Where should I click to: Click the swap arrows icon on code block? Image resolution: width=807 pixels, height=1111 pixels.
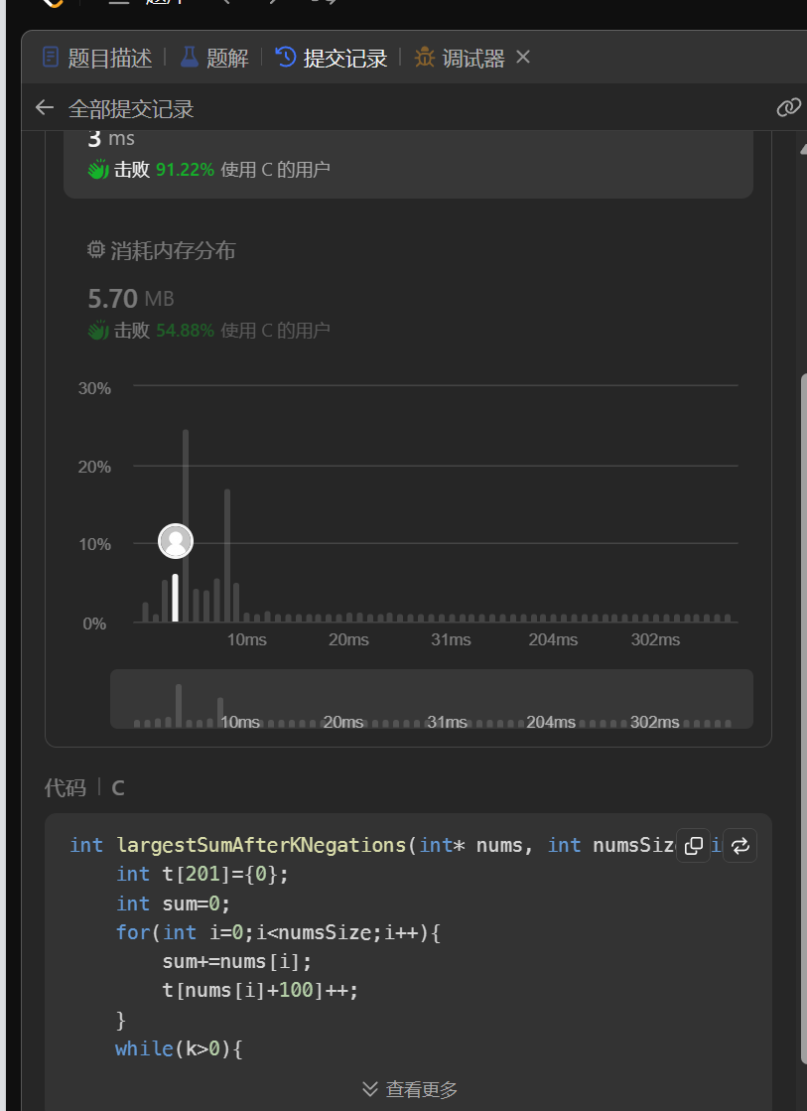pyautogui.click(x=740, y=846)
